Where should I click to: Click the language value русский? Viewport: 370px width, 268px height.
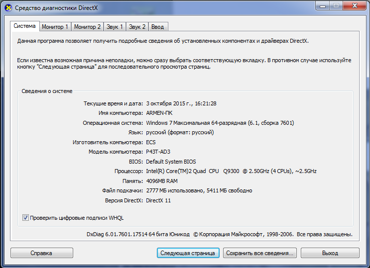coord(180,132)
